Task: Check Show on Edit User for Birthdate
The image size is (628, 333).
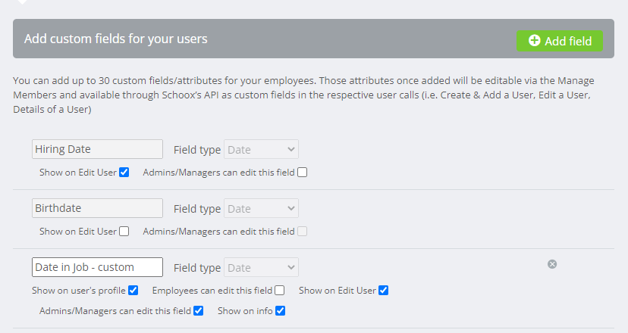Action: coord(124,232)
